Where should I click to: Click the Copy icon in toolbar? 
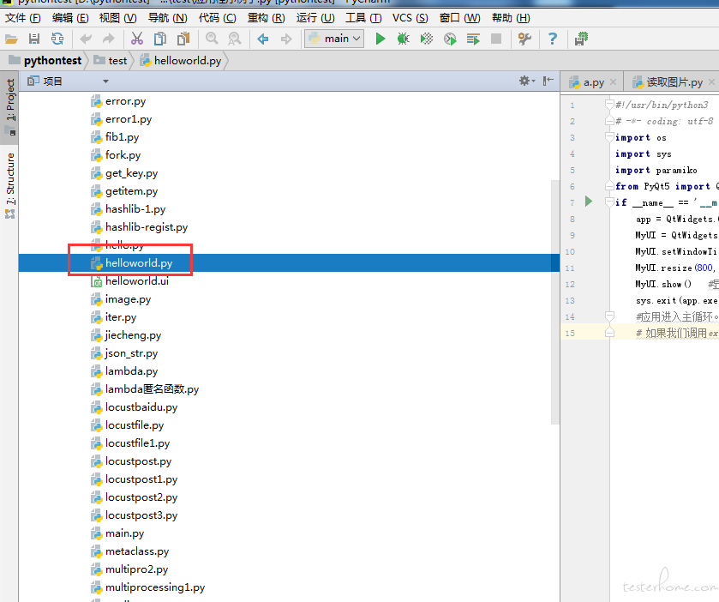(160, 39)
